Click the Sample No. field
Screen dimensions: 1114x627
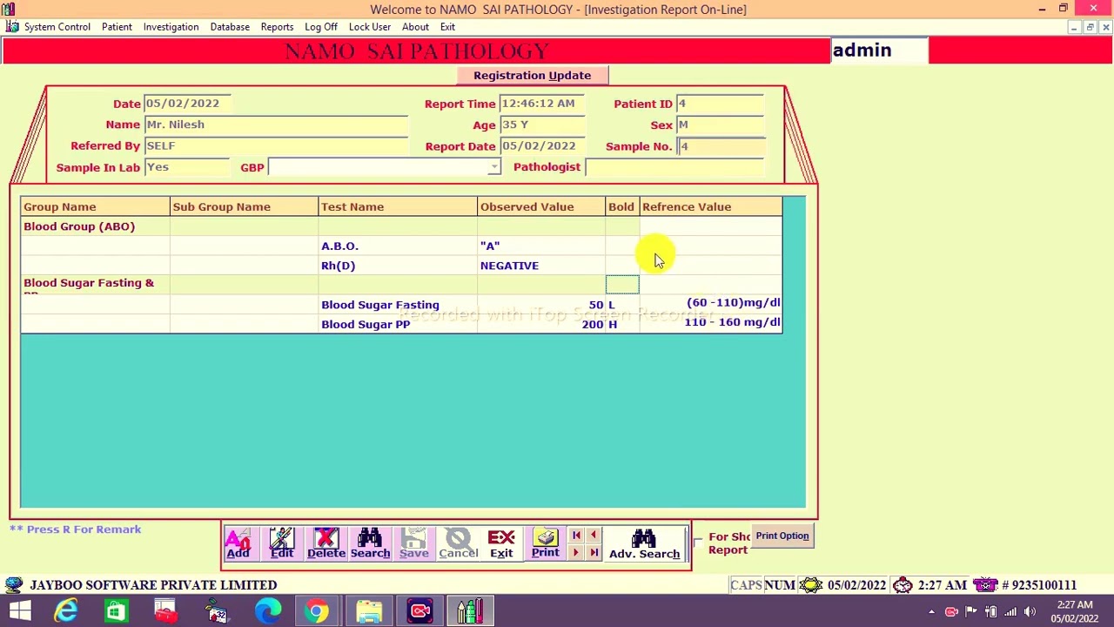721,146
